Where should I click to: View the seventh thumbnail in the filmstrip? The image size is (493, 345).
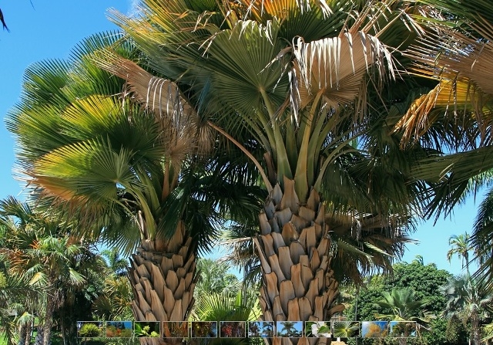[x=261, y=330]
